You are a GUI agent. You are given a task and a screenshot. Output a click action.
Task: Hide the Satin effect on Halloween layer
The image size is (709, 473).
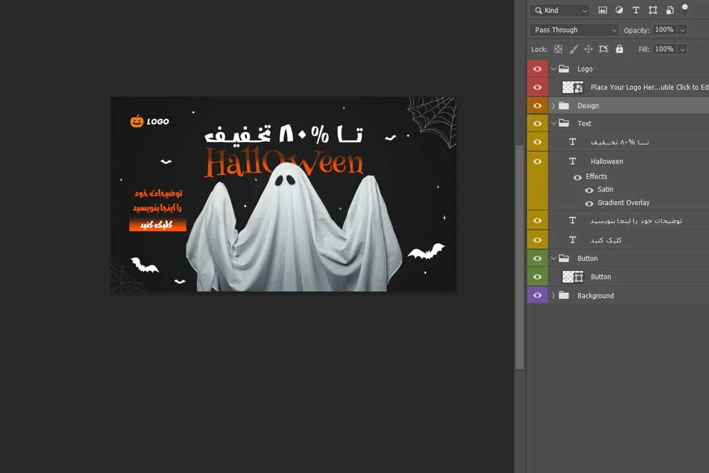[589, 190]
